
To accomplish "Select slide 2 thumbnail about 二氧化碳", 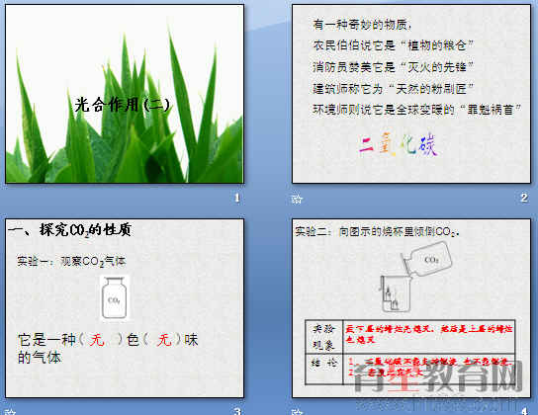I will coord(411,94).
